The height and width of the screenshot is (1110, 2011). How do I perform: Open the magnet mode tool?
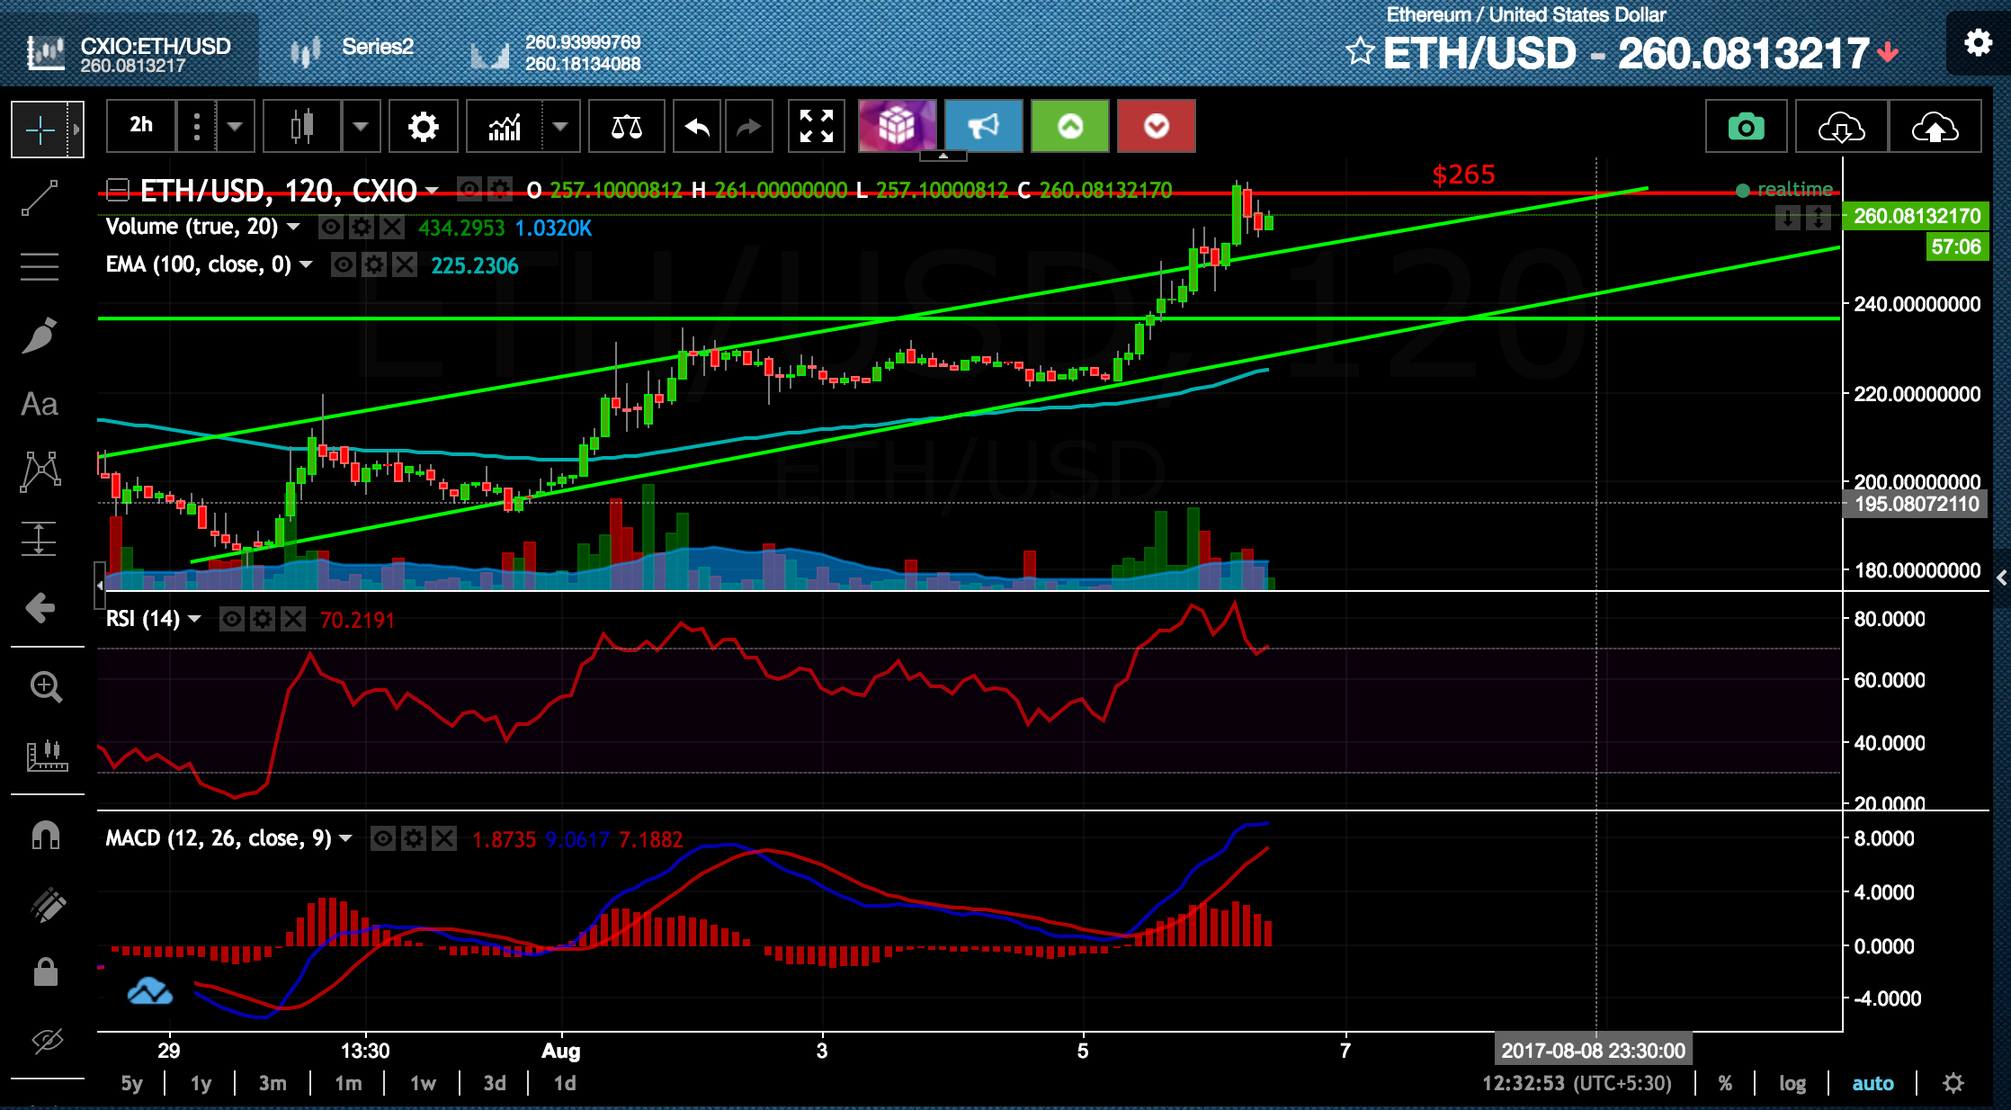tap(45, 836)
